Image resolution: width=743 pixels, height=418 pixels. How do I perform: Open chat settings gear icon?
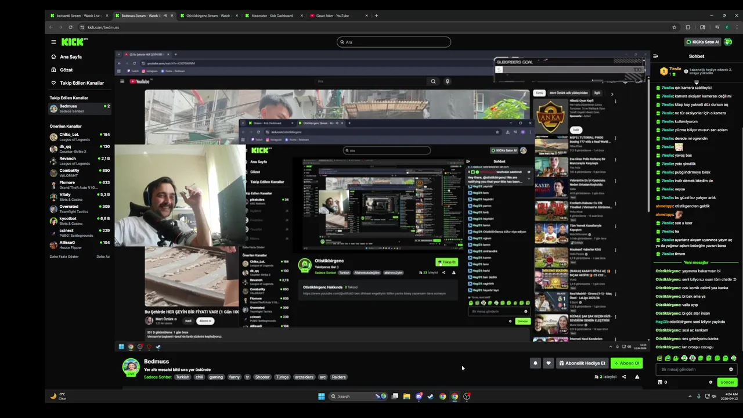710,382
